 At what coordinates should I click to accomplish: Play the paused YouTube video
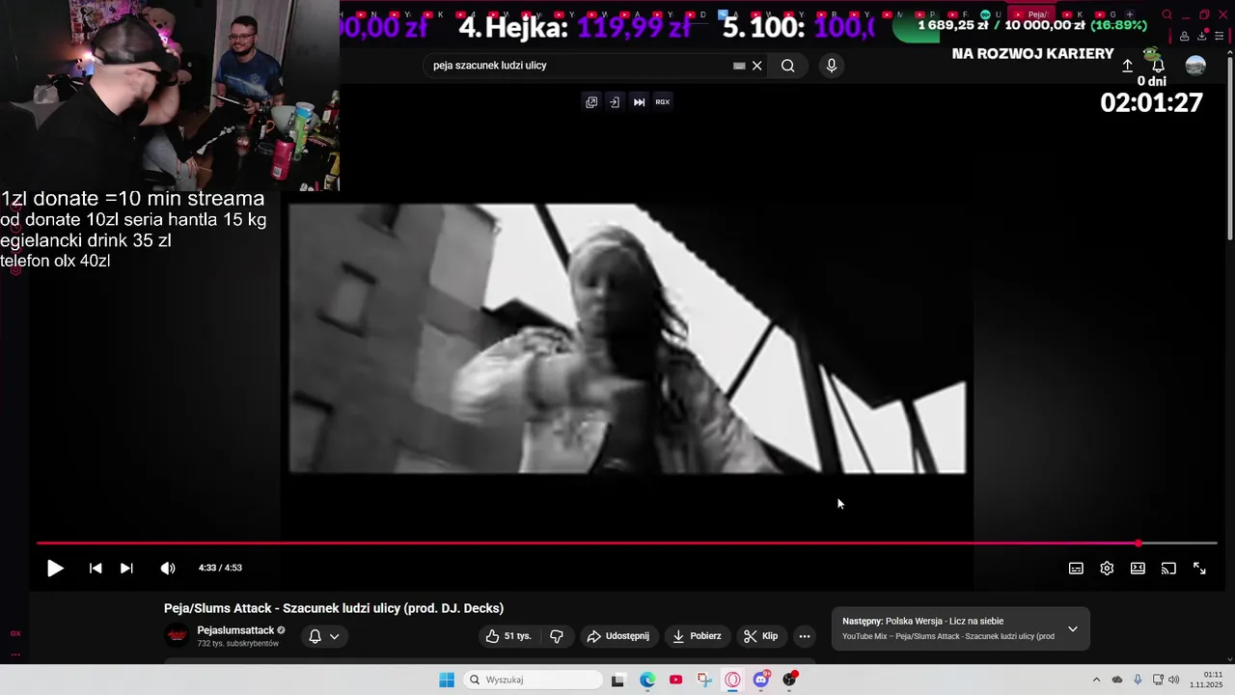(55, 569)
